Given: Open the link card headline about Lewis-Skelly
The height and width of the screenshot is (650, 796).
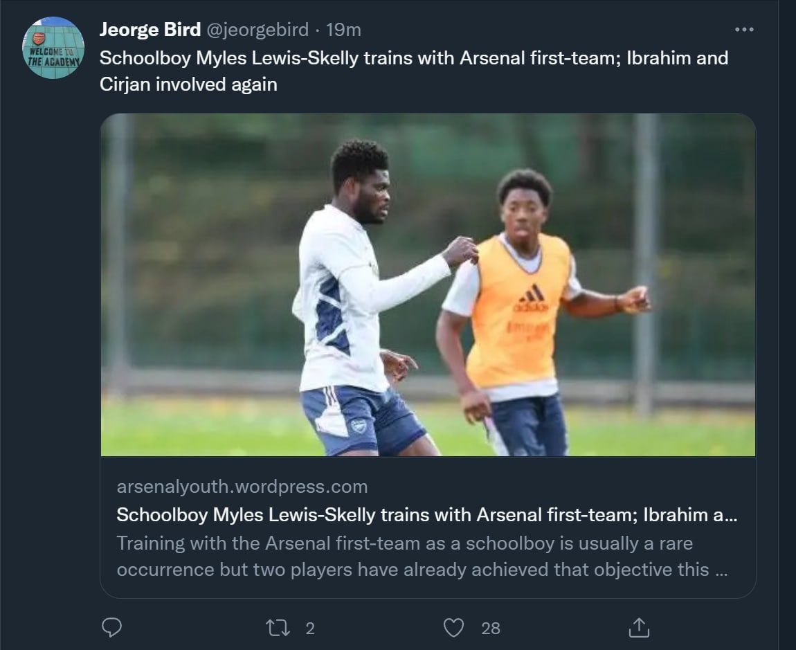Looking at the screenshot, I should 426,515.
